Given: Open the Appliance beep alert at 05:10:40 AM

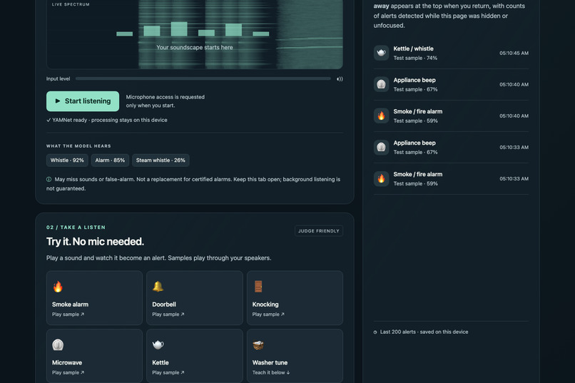Looking at the screenshot, I should click(451, 85).
